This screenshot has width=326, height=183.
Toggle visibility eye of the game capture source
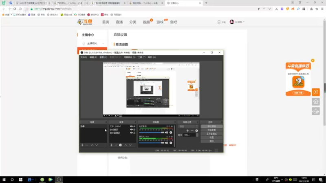pyautogui.click(x=131, y=129)
